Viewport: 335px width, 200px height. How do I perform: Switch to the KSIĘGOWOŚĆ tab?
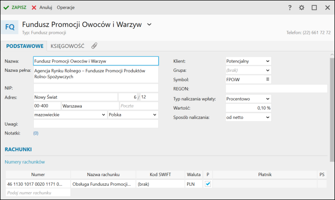pyautogui.click(x=67, y=46)
